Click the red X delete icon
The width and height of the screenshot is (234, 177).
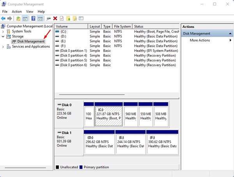55,18
